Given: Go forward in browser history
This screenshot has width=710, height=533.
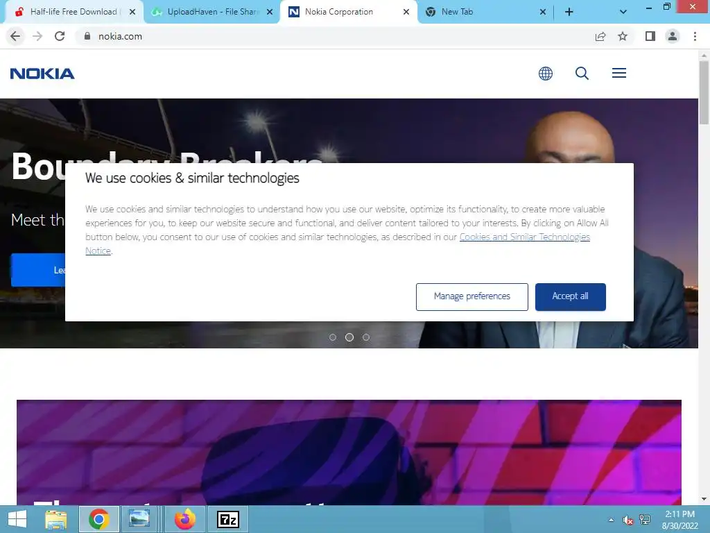Looking at the screenshot, I should click(37, 36).
